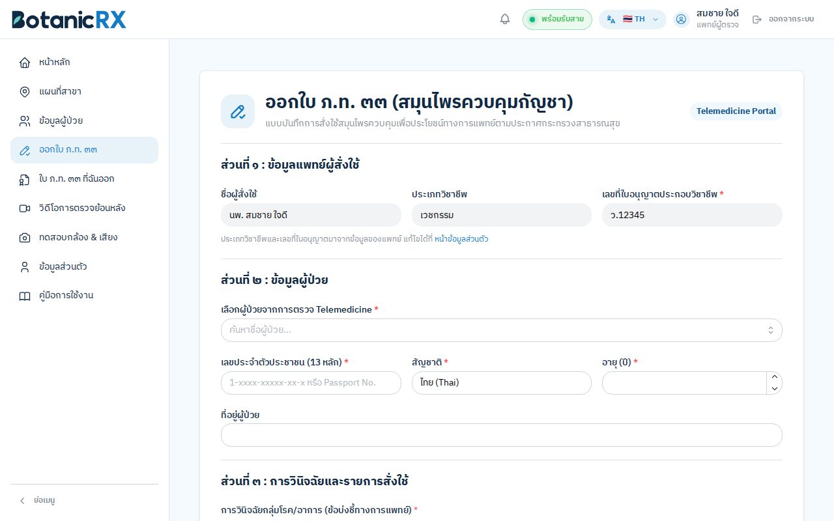Click the video camera icon for วิดีโอการตรวจย้อนหลัง
This screenshot has width=834, height=521.
(25, 208)
